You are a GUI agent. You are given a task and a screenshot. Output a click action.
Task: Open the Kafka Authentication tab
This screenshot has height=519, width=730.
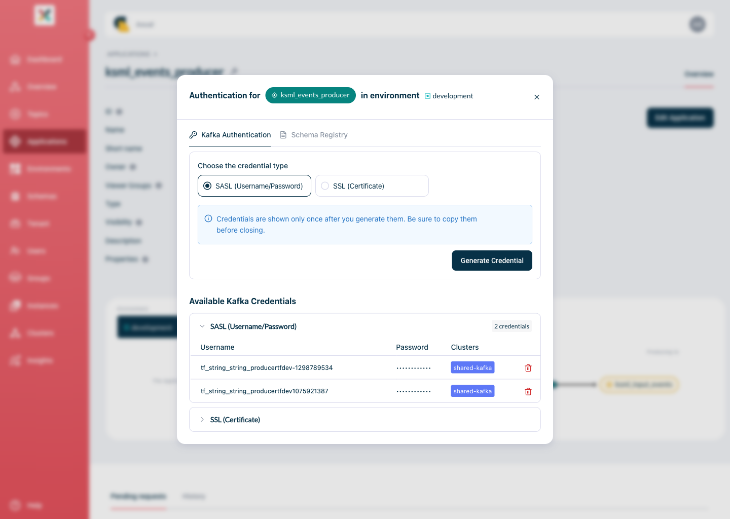230,135
